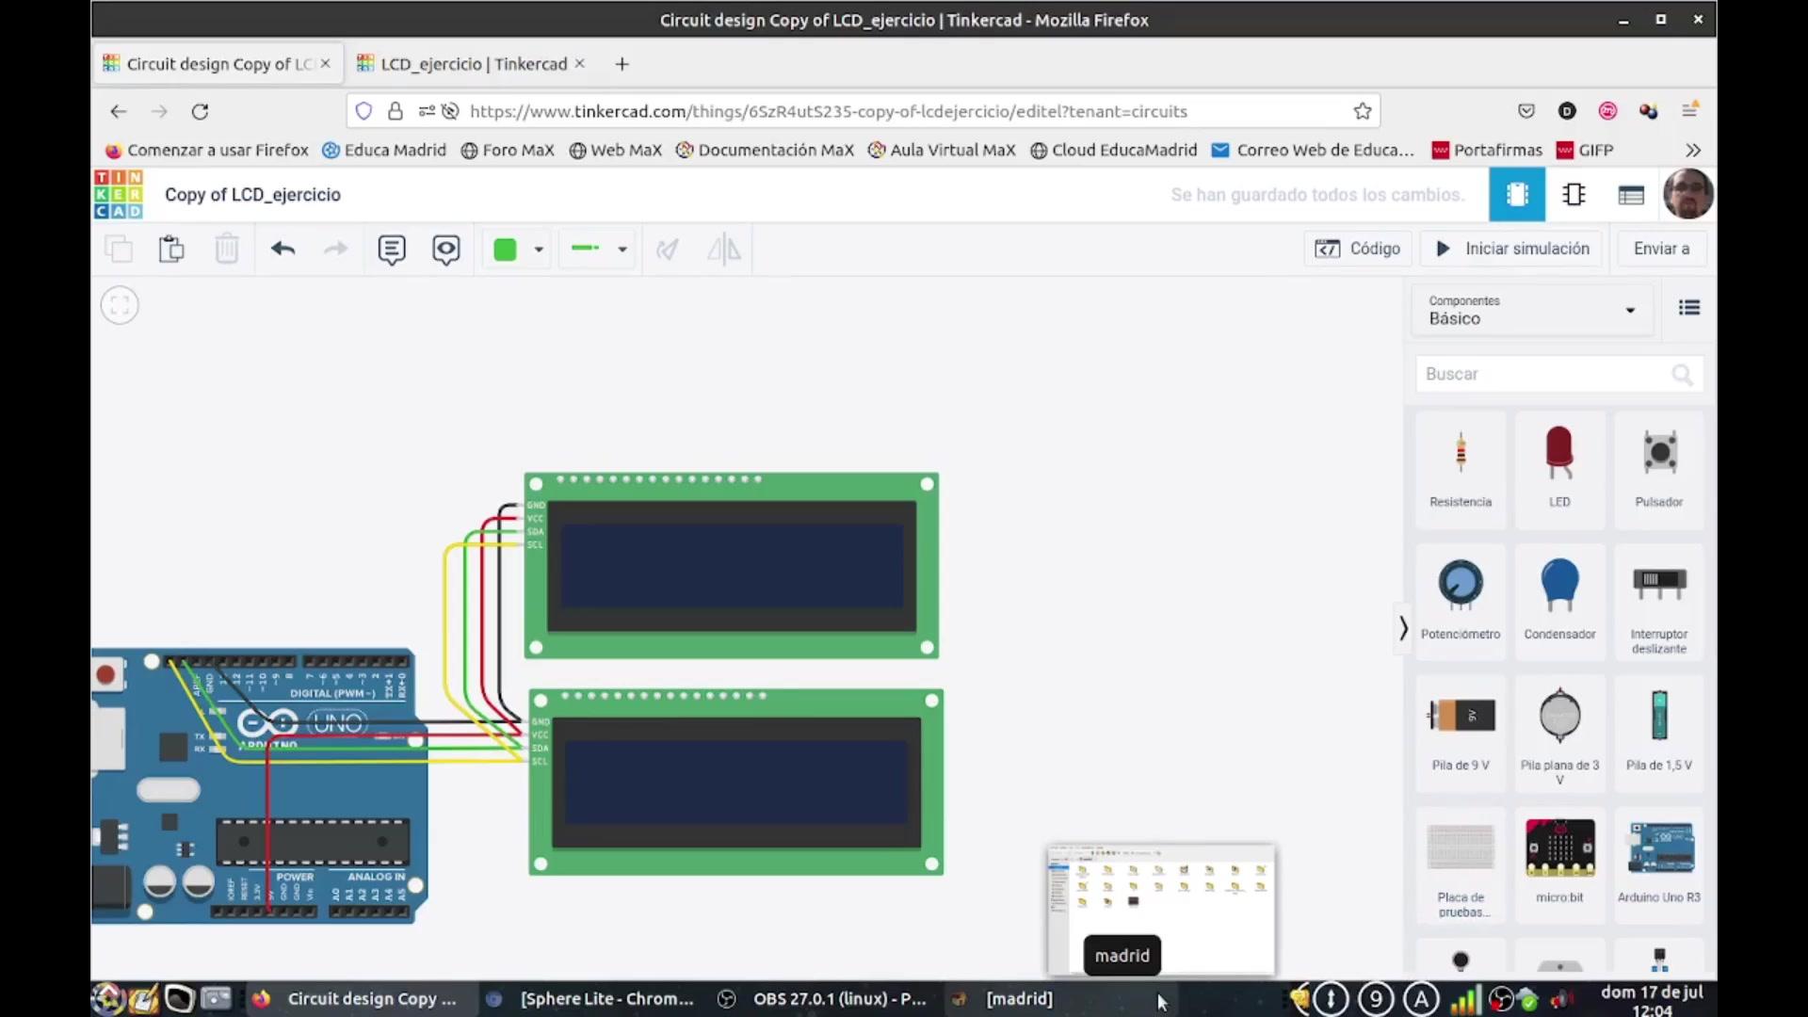Open the Código editor button
1808x1017 pixels.
coord(1357,249)
